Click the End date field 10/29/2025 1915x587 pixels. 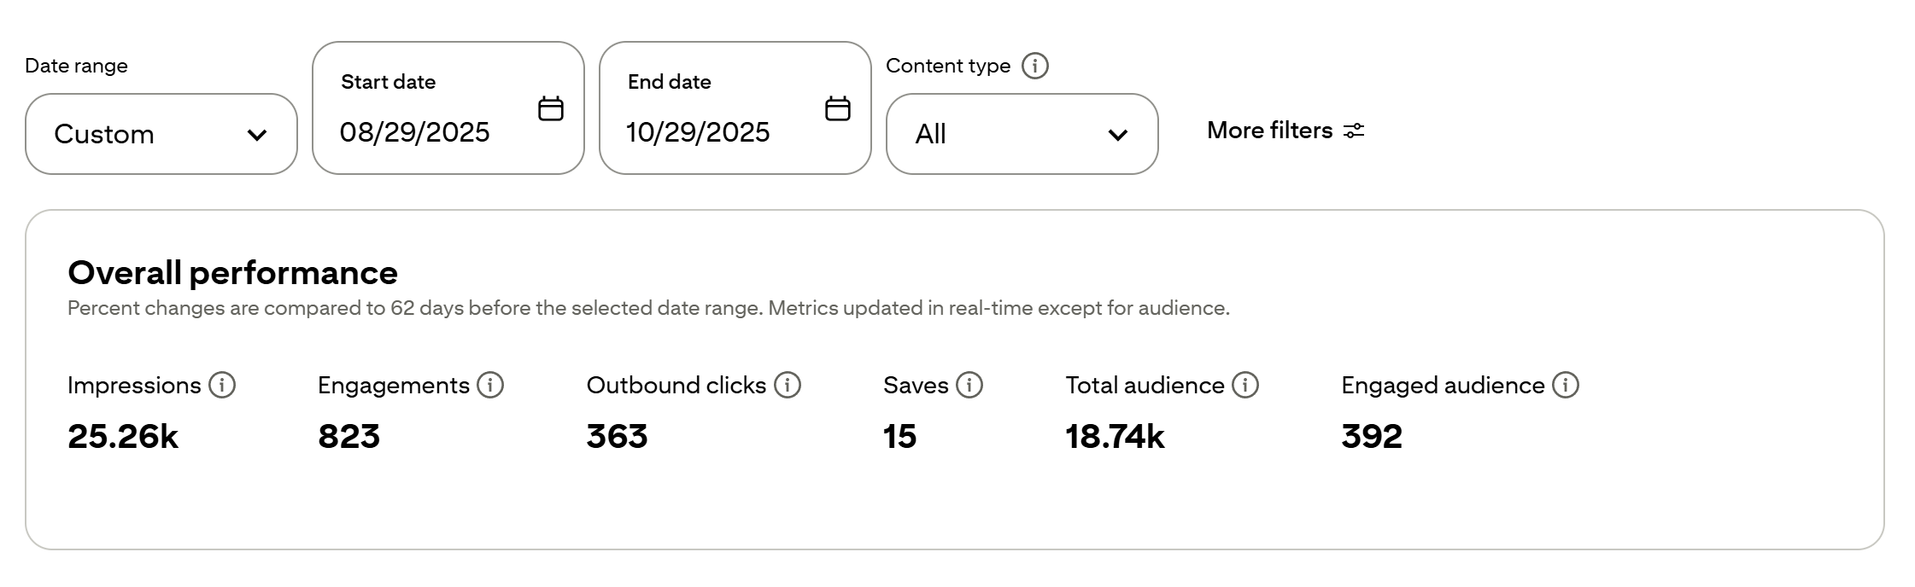click(x=735, y=108)
